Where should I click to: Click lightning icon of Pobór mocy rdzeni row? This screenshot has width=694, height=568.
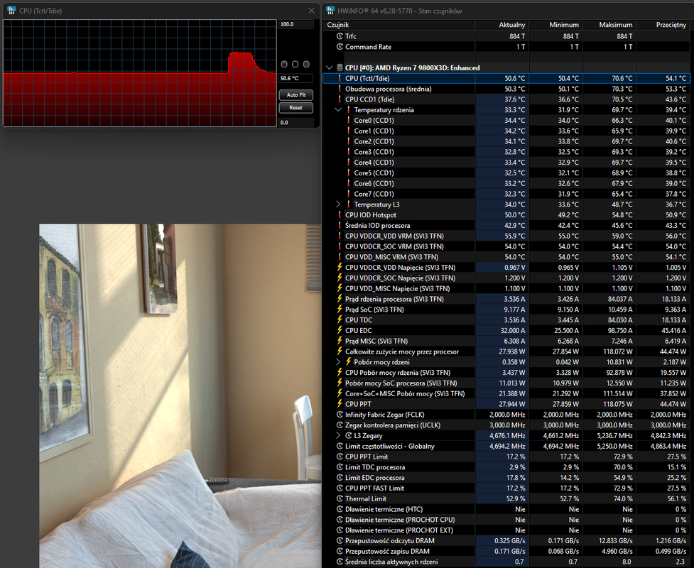[x=348, y=362]
